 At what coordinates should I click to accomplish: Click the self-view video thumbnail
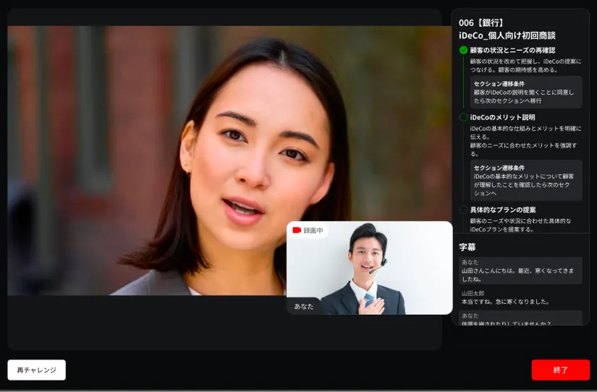pyautogui.click(x=370, y=268)
